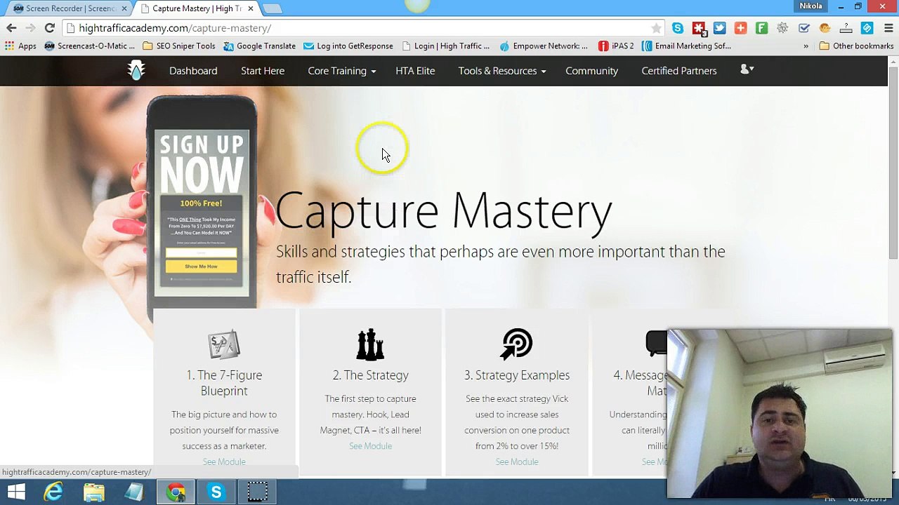This screenshot has height=505, width=899.
Task: Click the webcam video overlay
Action: pyautogui.click(x=780, y=414)
